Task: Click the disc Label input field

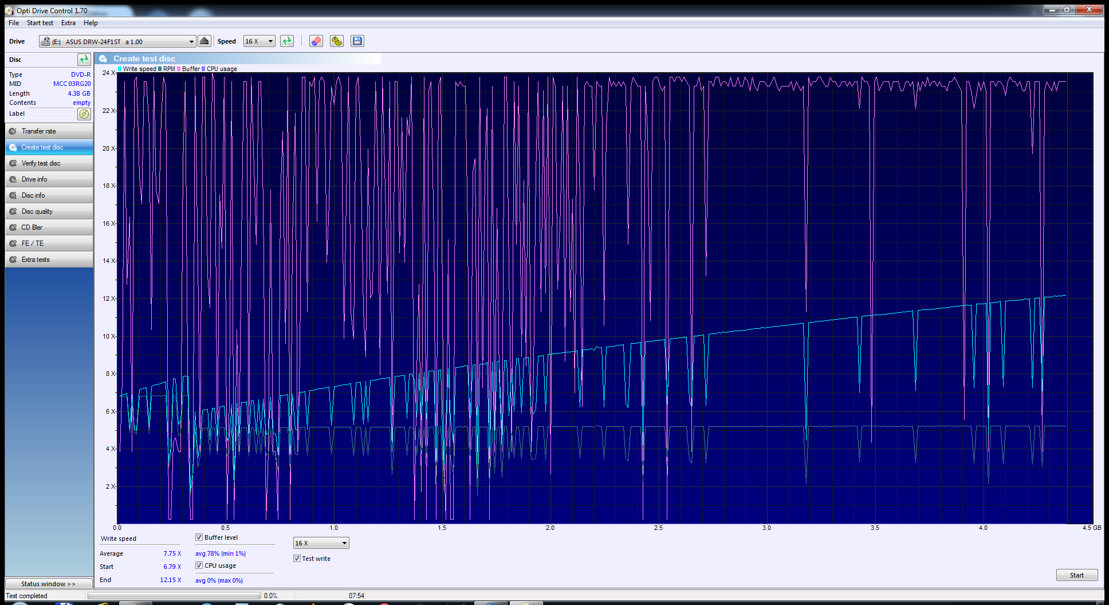Action: tap(52, 114)
